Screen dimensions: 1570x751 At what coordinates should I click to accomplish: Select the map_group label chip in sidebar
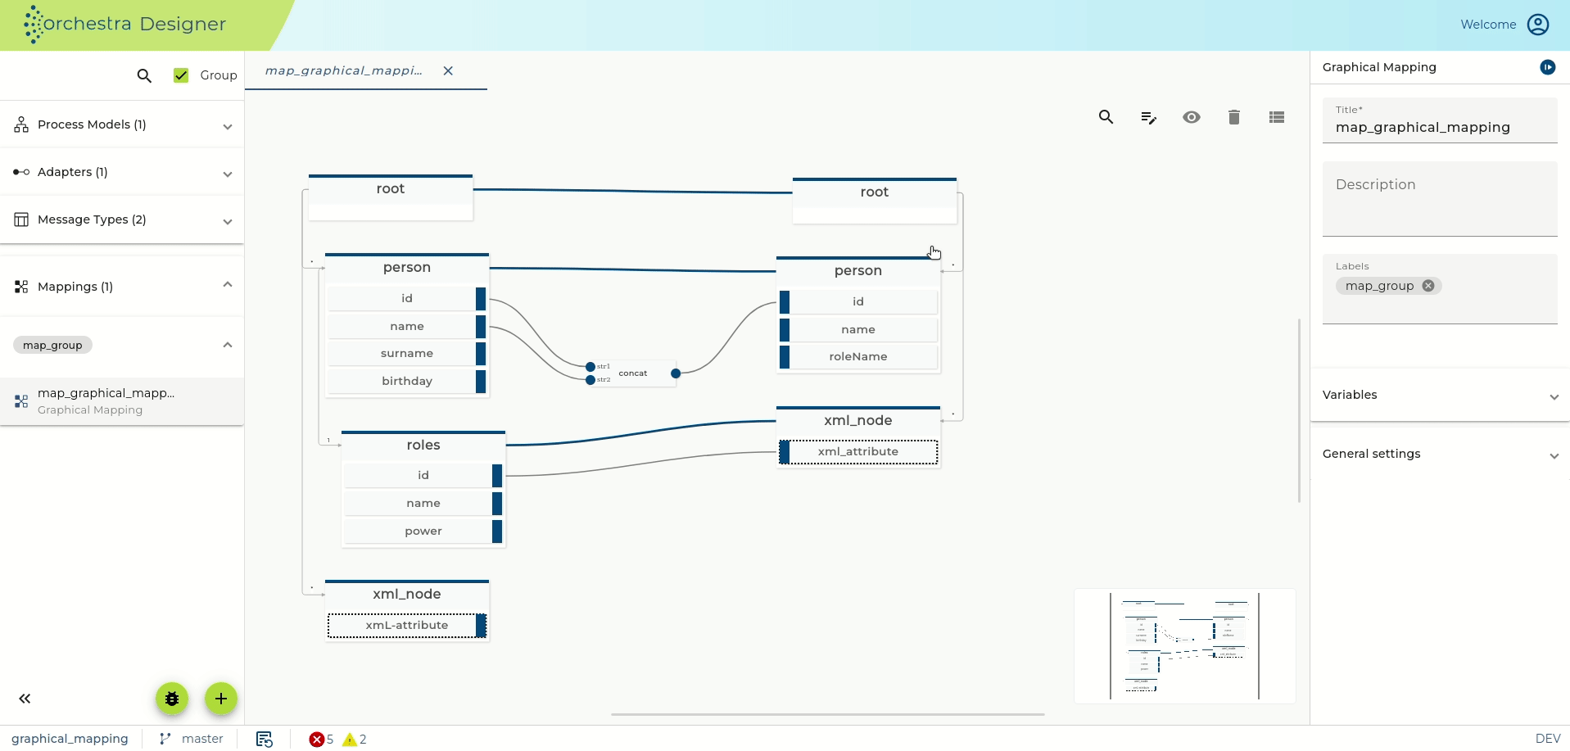(x=52, y=345)
